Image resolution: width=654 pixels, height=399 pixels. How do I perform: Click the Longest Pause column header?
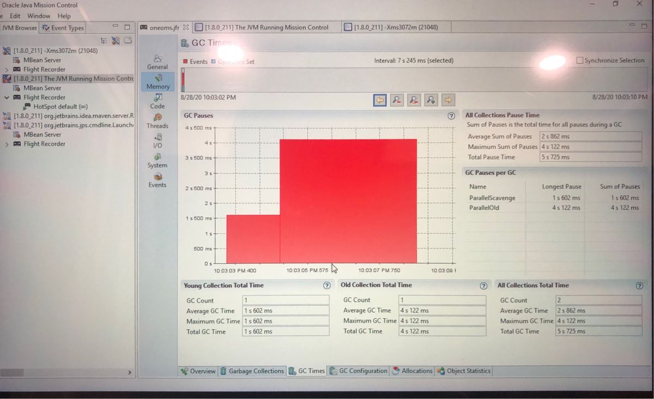coord(561,186)
